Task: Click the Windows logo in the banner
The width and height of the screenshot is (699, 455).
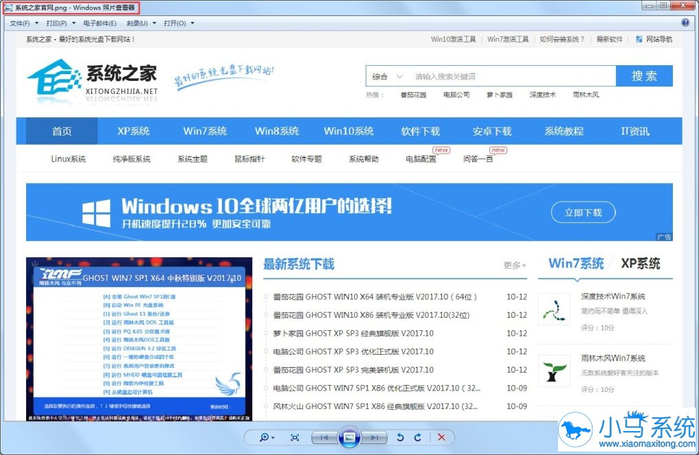Action: pyautogui.click(x=96, y=213)
